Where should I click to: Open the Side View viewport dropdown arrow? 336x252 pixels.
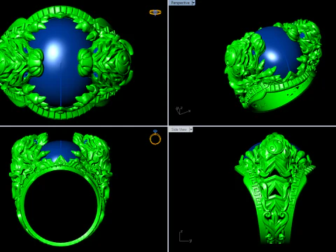pos(191,129)
